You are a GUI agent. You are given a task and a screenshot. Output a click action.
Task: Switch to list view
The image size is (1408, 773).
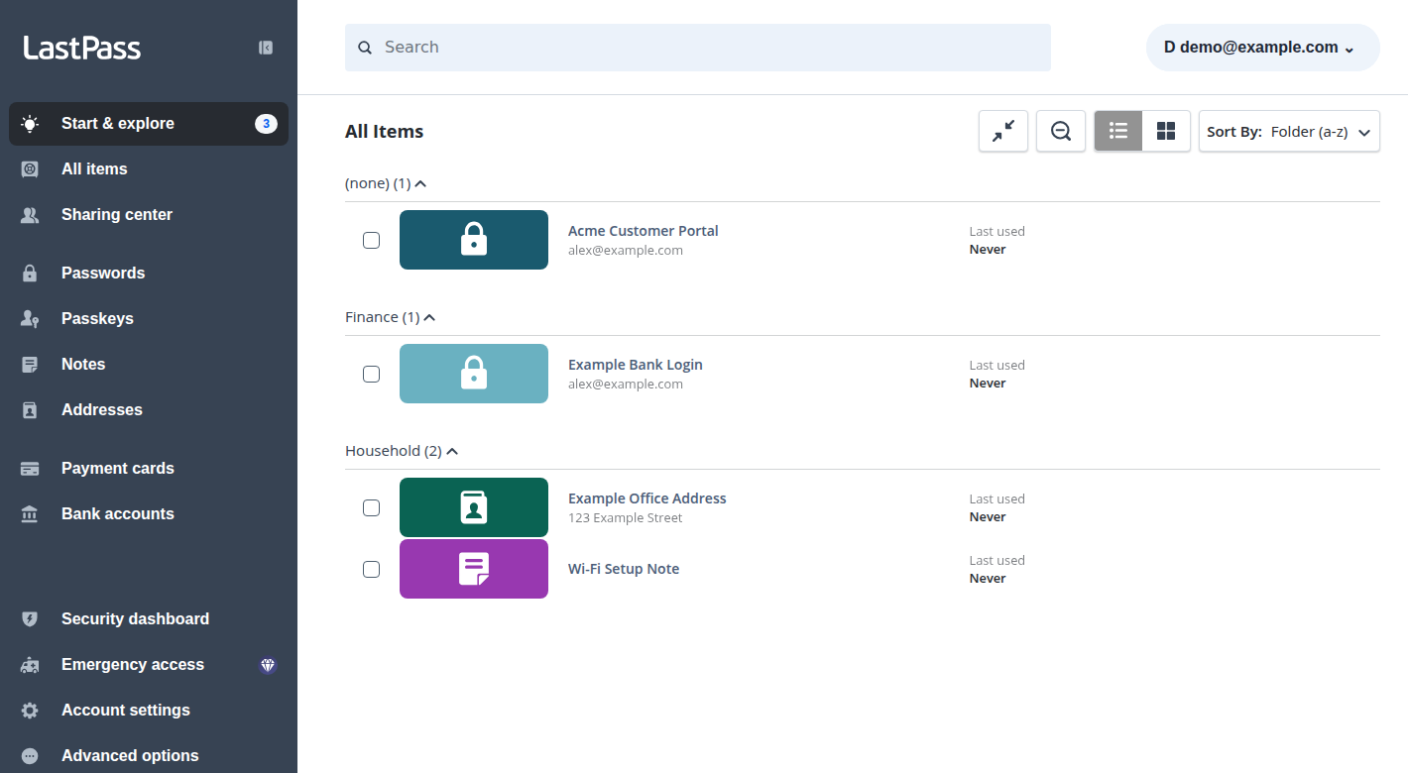pos(1118,131)
